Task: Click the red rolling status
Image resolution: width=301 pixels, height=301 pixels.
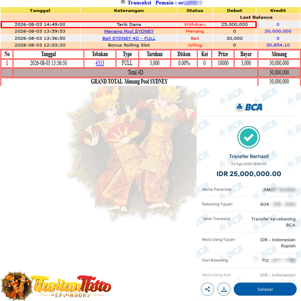Action: (x=195, y=45)
